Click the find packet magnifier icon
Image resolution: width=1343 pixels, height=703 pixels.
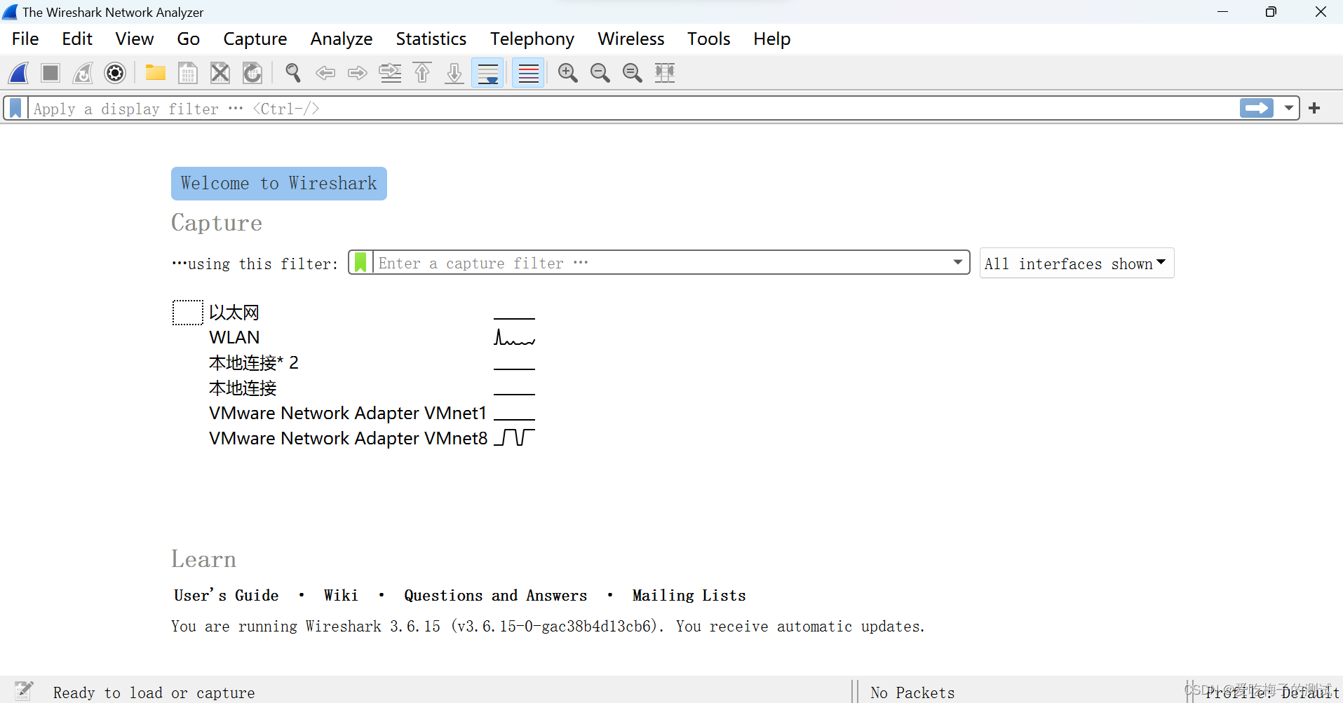293,73
